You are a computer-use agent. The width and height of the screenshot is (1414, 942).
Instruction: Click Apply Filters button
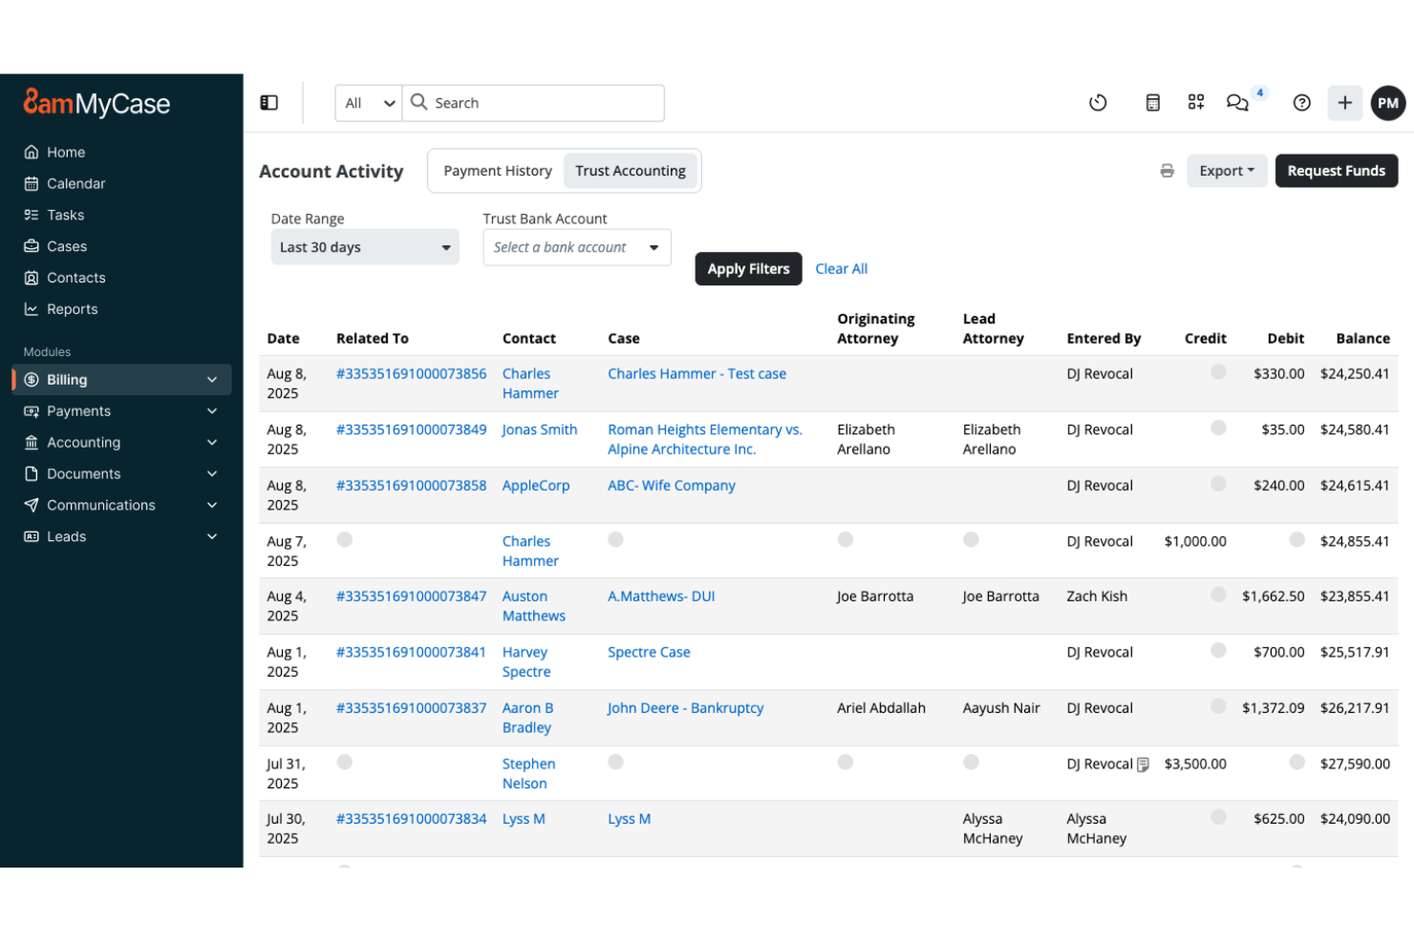click(749, 269)
